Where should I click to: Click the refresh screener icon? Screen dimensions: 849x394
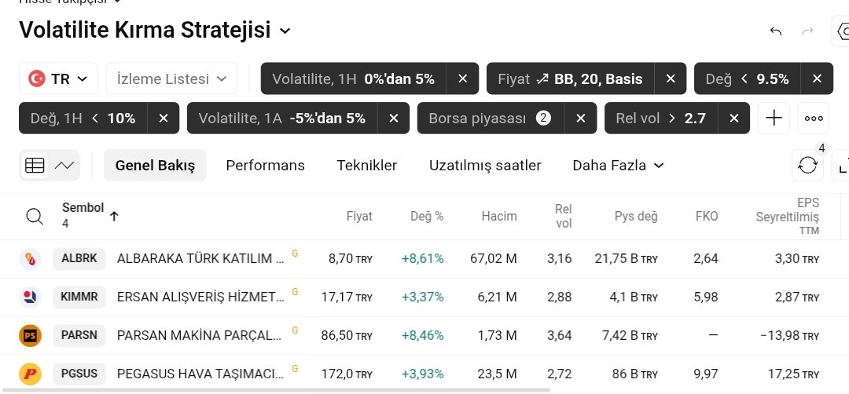coord(807,165)
